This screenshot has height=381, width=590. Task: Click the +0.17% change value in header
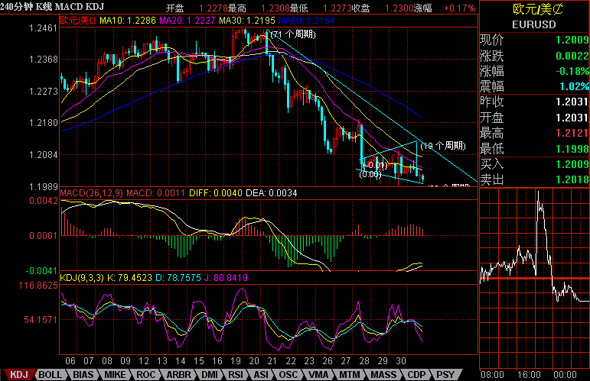coord(459,8)
